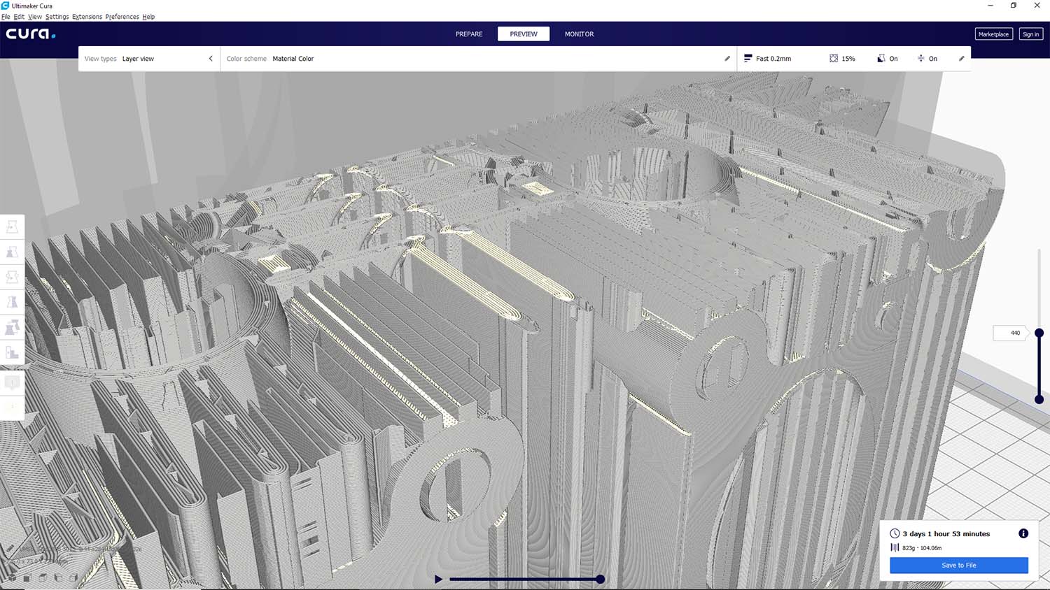Select the Rotate tool in left toolbar
The image size is (1050, 590).
[12, 278]
